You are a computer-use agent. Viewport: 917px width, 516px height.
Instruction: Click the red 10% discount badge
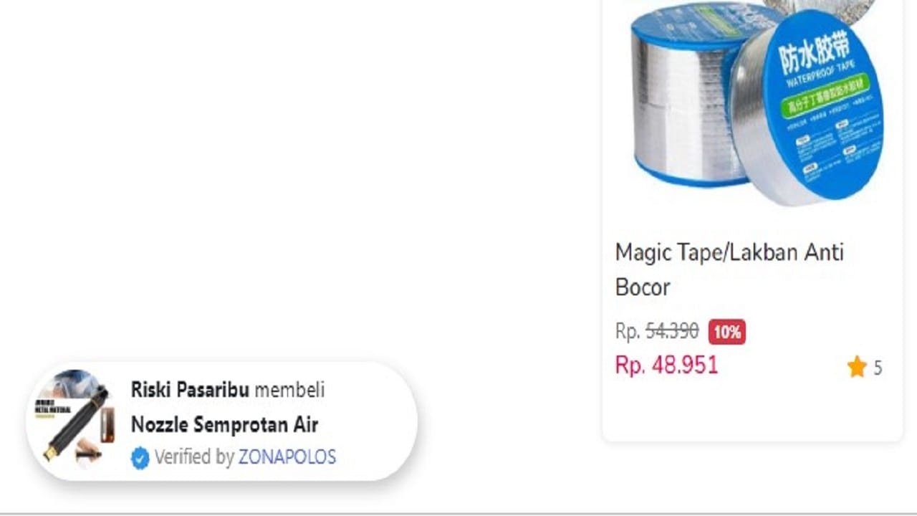(726, 332)
